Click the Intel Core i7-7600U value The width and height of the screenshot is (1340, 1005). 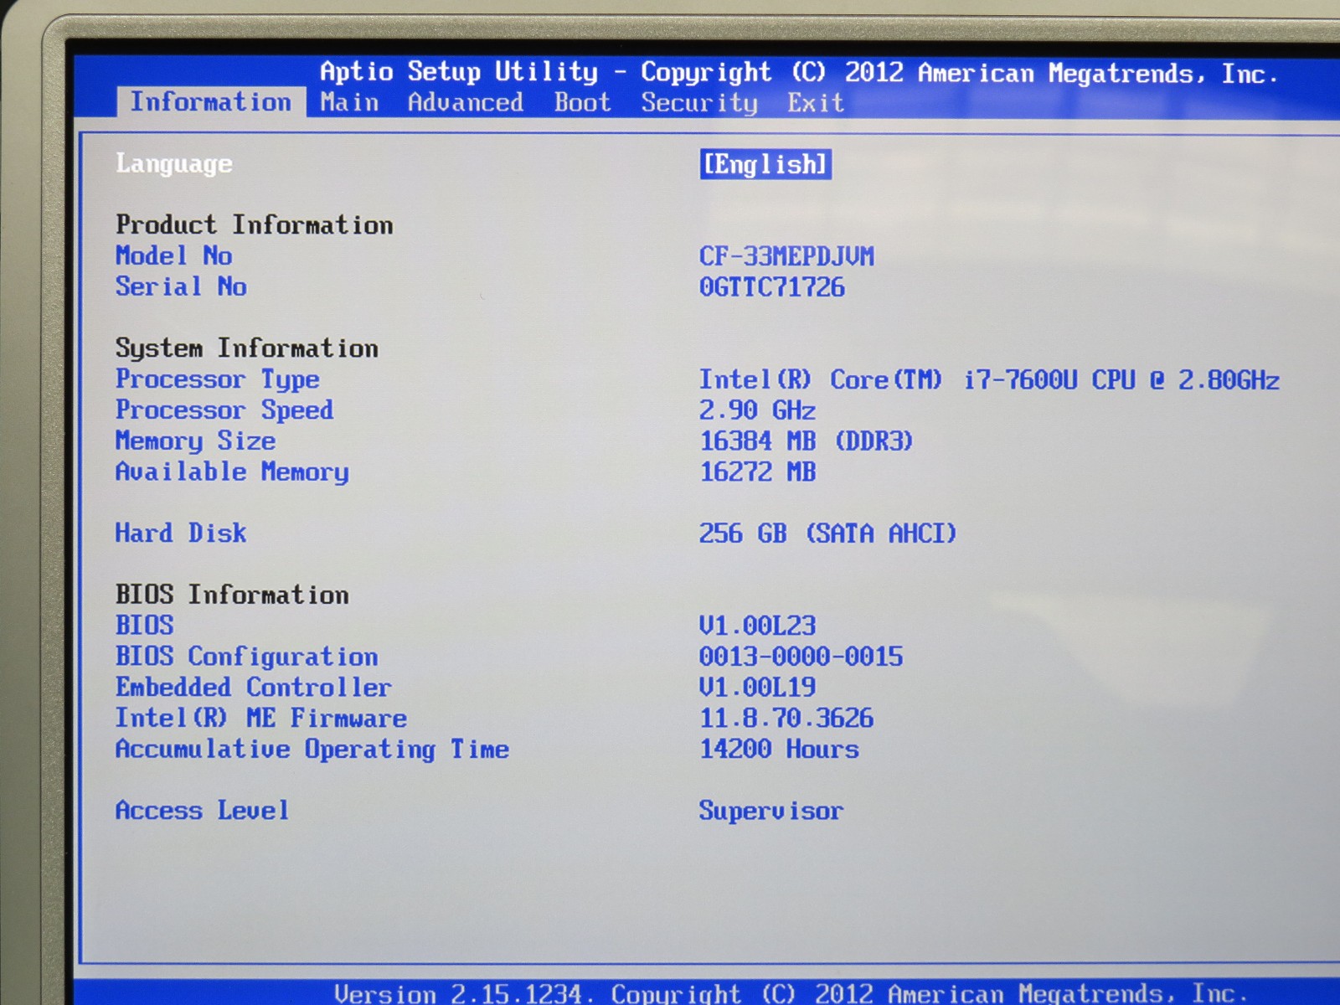click(989, 380)
